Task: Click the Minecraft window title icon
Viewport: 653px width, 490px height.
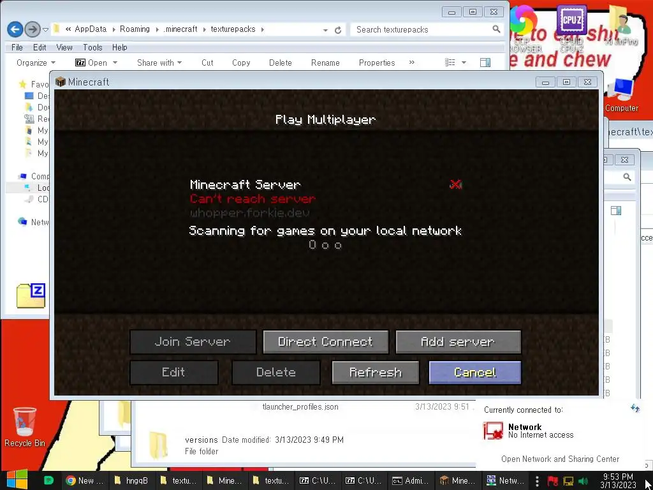Action: pos(61,82)
